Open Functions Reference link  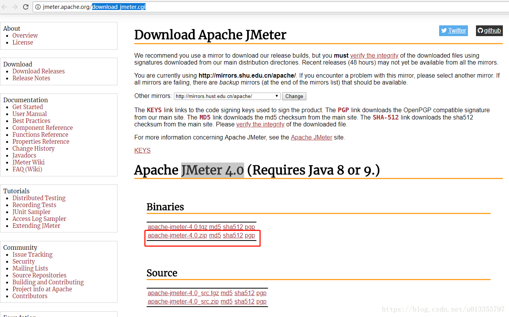40,134
